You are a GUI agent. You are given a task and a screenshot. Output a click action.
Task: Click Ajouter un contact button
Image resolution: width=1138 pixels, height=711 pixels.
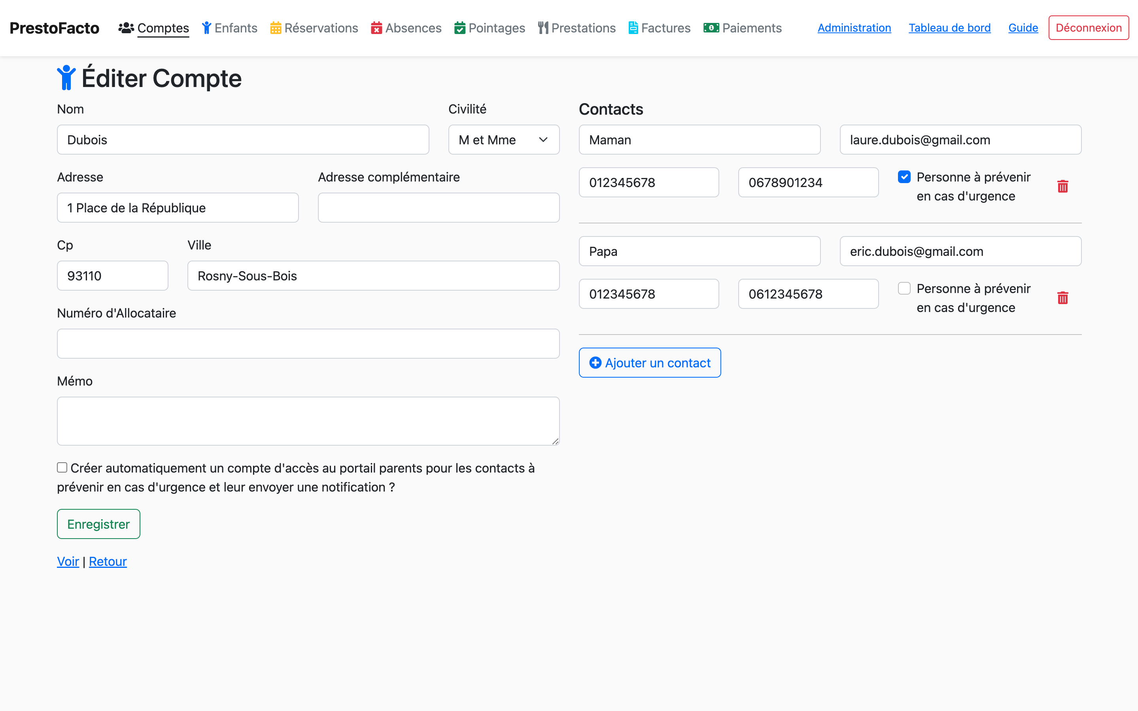650,363
